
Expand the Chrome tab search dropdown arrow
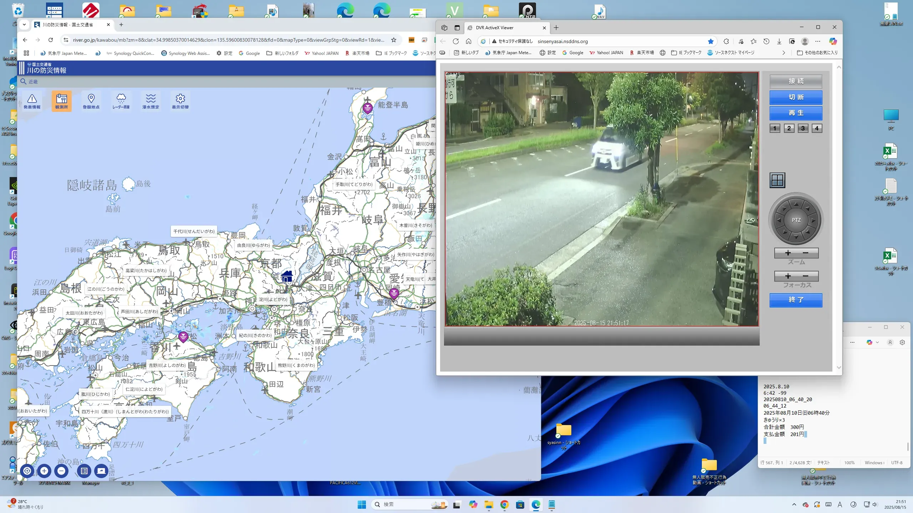[24, 25]
